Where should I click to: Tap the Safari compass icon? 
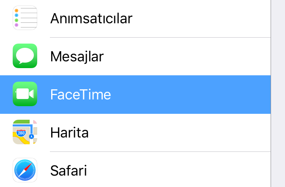(x=25, y=170)
